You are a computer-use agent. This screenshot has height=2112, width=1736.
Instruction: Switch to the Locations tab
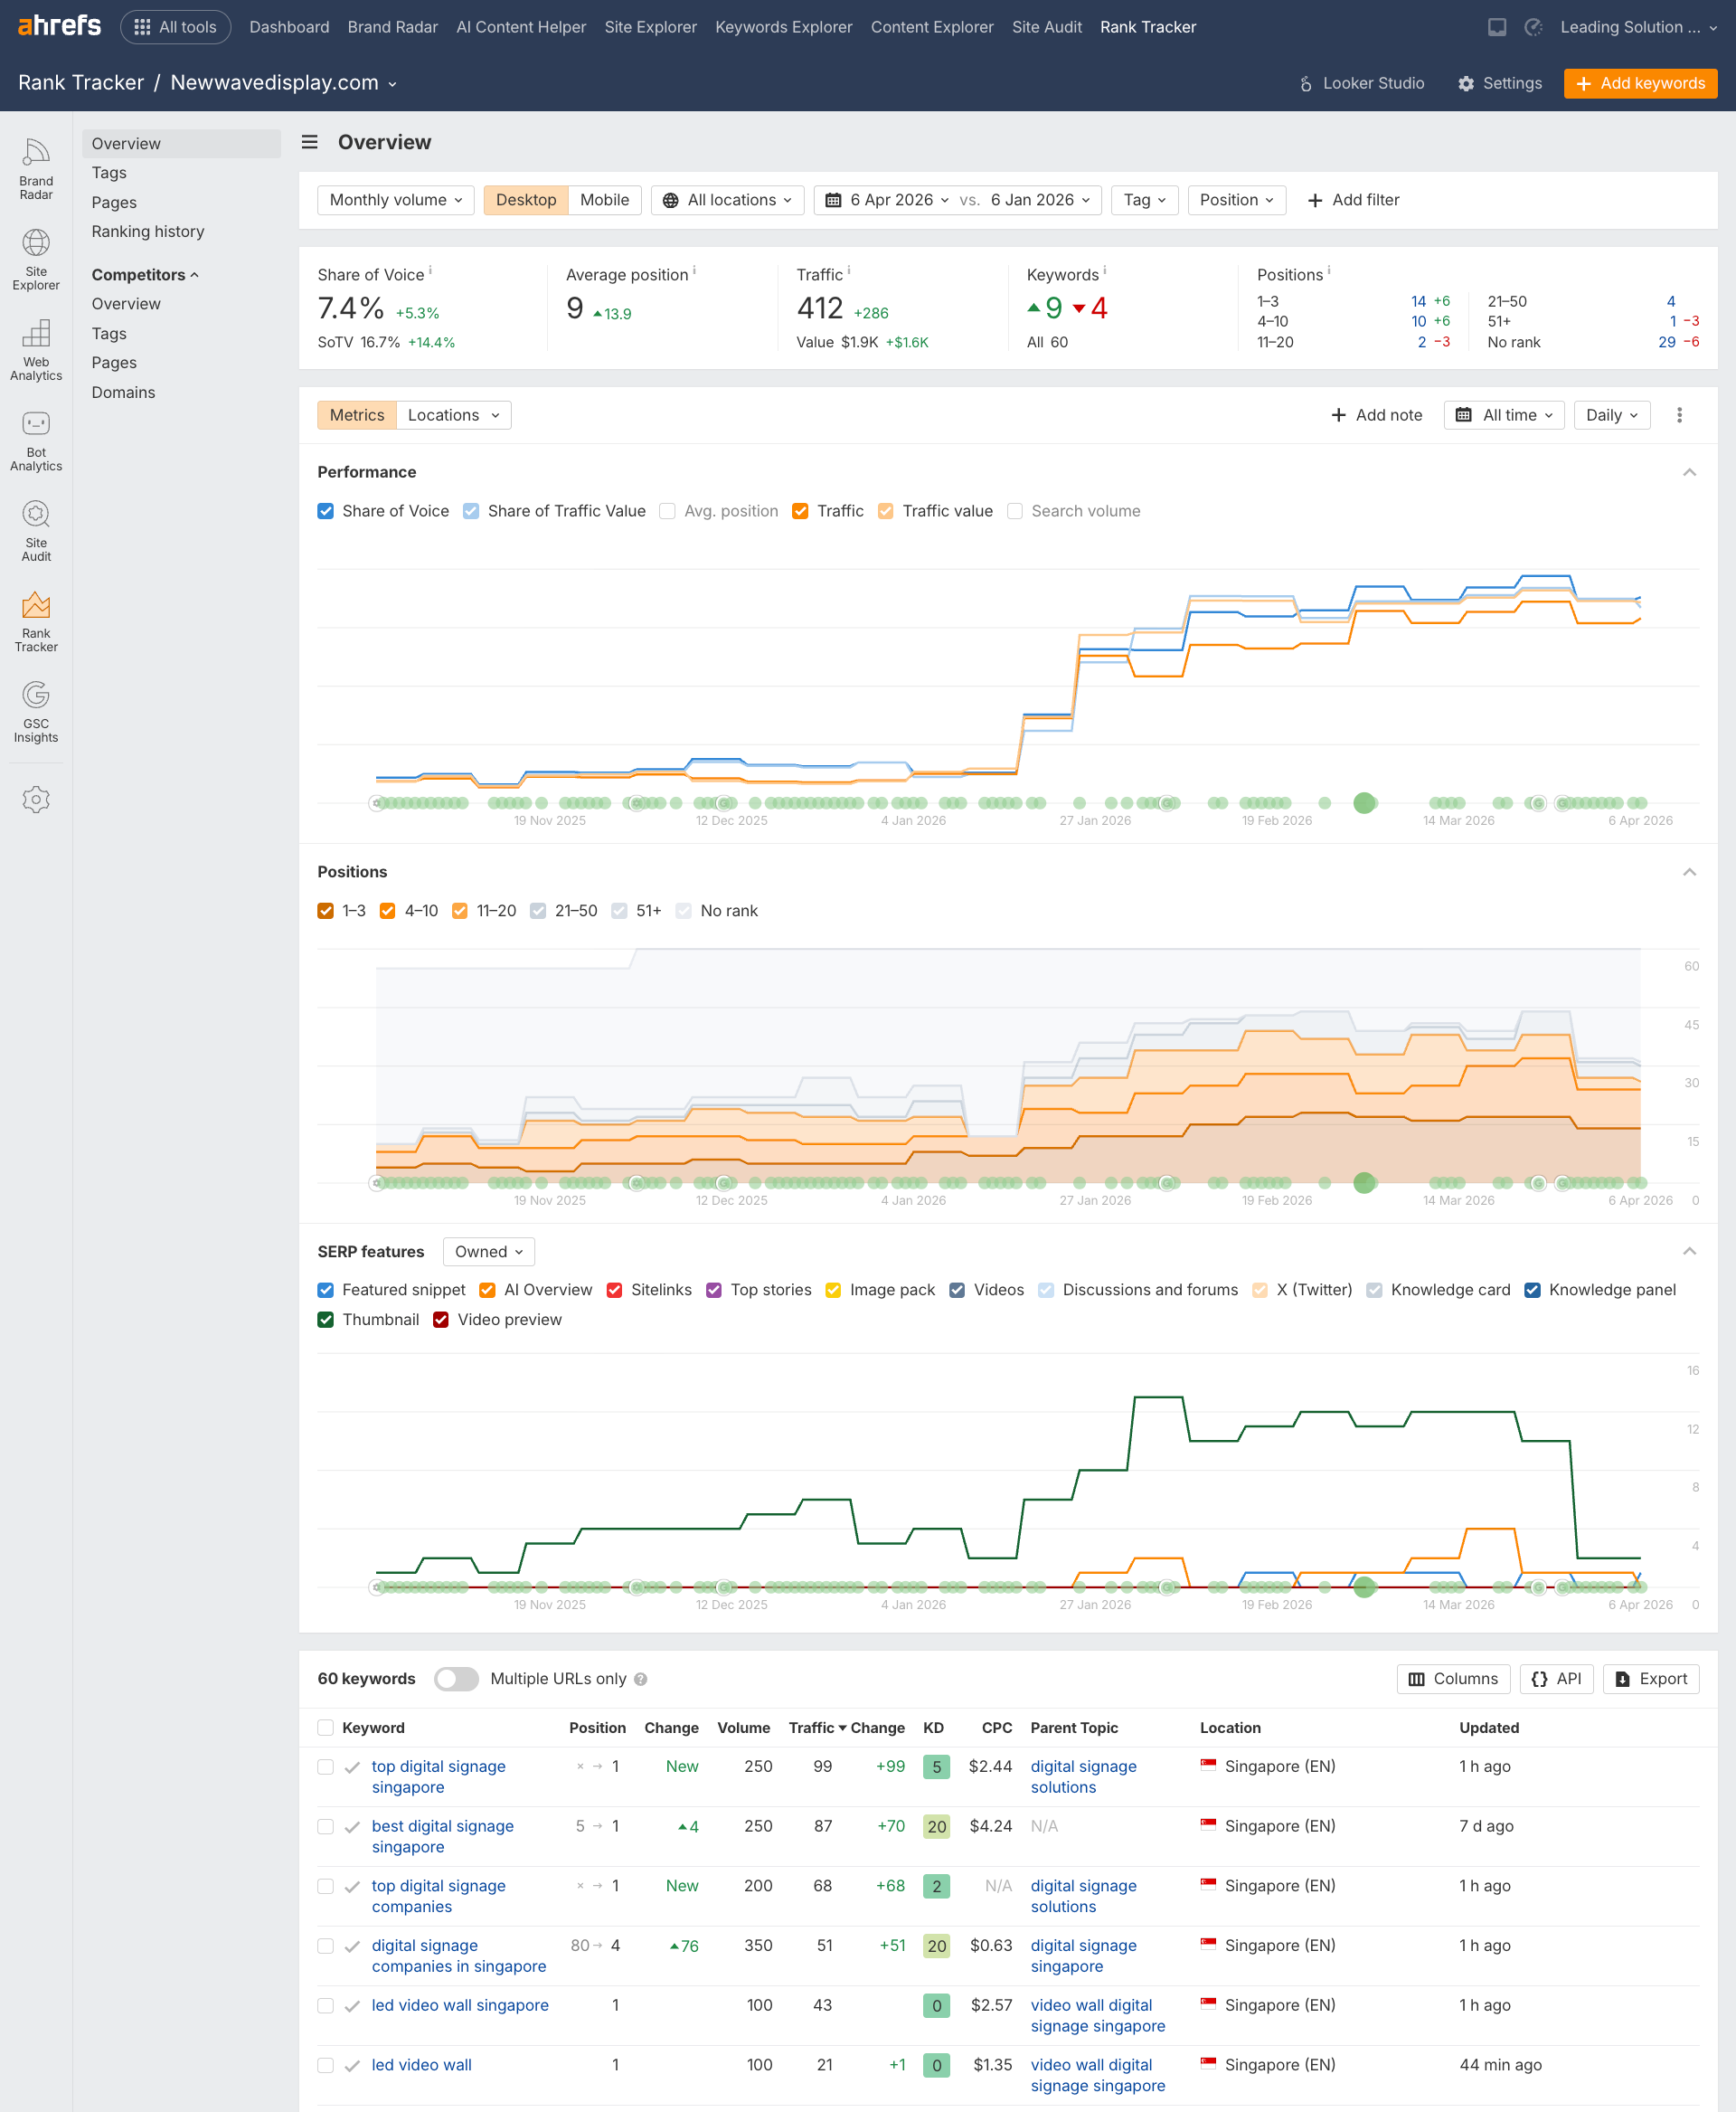point(453,415)
